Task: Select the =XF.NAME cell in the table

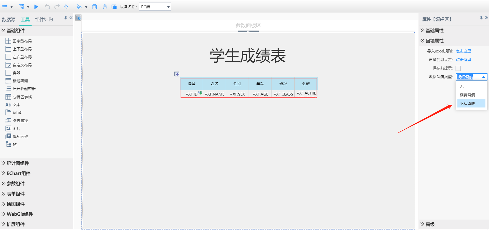Action: click(214, 94)
